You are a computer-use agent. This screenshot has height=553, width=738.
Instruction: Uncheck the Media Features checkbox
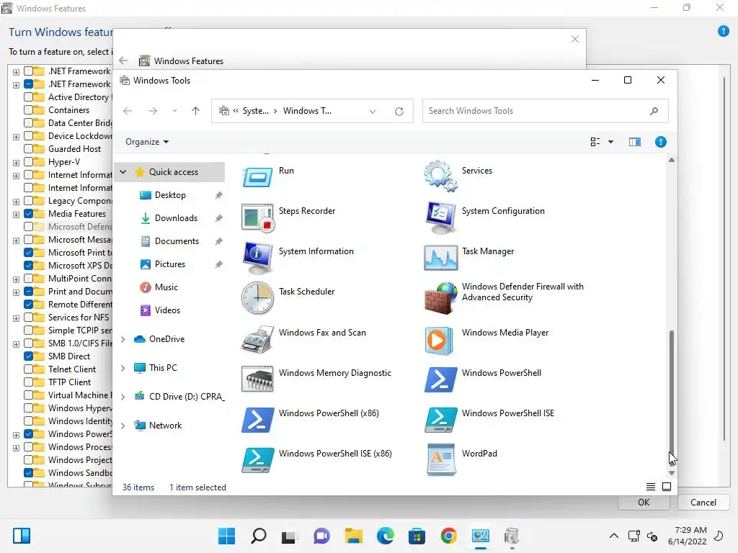(28, 213)
